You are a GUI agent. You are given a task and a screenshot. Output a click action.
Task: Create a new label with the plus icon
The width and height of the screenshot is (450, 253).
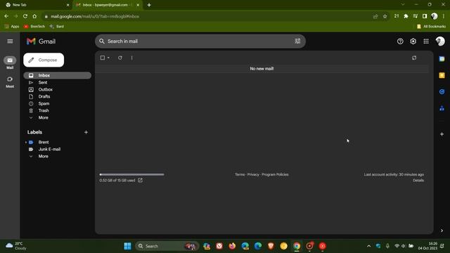point(86,132)
